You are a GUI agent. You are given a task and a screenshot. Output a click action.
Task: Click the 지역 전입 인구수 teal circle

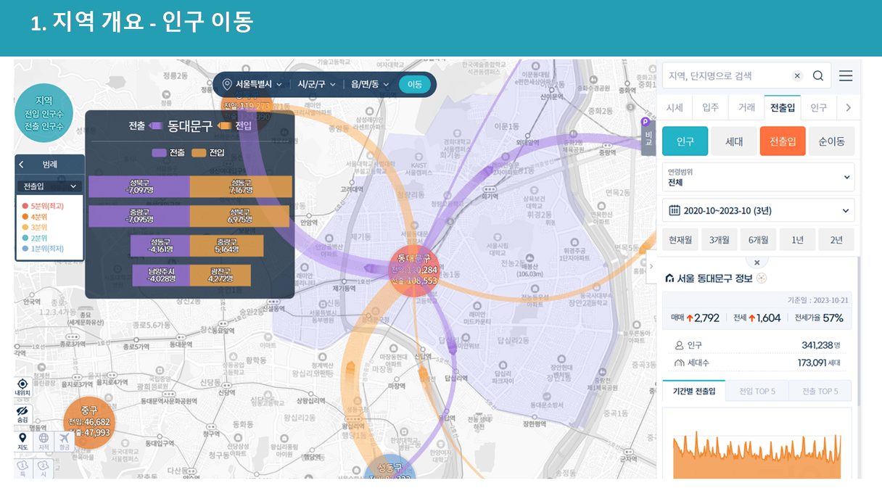click(44, 113)
